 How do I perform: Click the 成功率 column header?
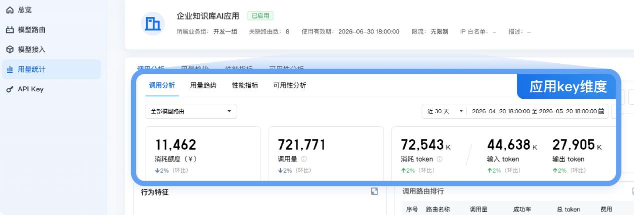(522, 210)
